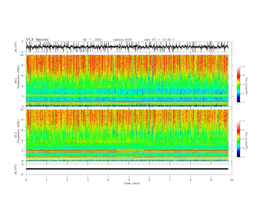Click the "ch.3(V)" axis label

tap(16, 169)
